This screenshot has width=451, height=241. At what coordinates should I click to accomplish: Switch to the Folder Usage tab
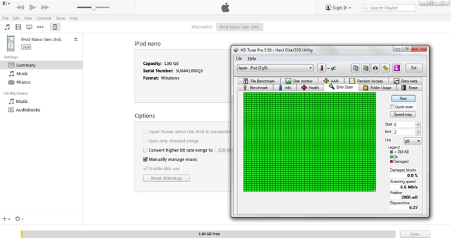click(x=377, y=88)
